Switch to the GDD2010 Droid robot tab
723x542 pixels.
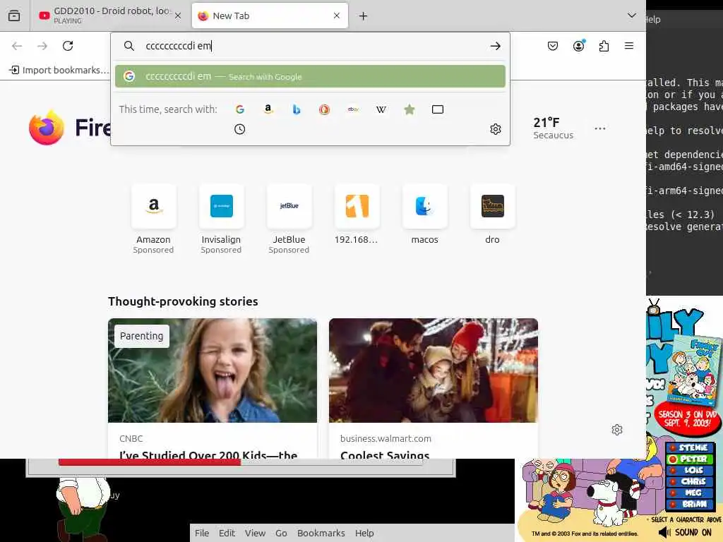[x=110, y=16]
